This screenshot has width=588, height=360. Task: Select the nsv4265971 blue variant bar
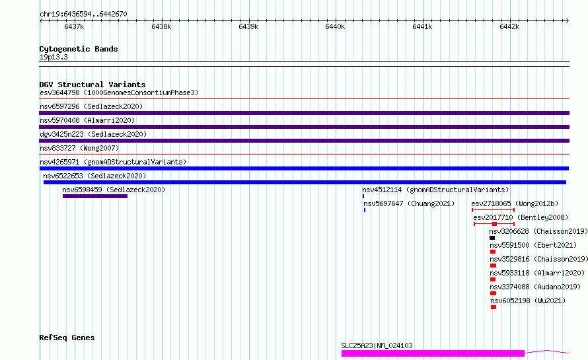pyautogui.click(x=304, y=168)
